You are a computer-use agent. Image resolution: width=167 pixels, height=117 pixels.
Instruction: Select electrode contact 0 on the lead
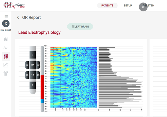[x=33, y=85]
